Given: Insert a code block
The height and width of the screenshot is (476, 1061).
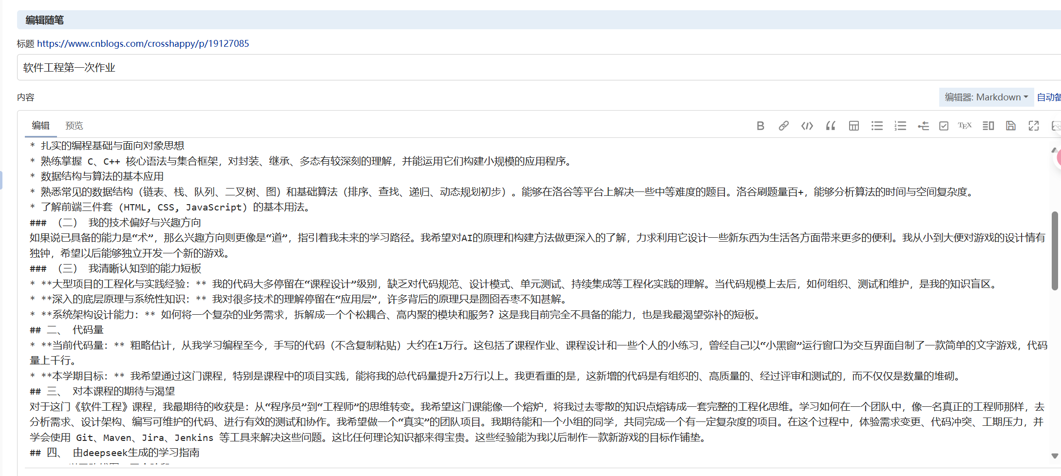Looking at the screenshot, I should point(807,126).
